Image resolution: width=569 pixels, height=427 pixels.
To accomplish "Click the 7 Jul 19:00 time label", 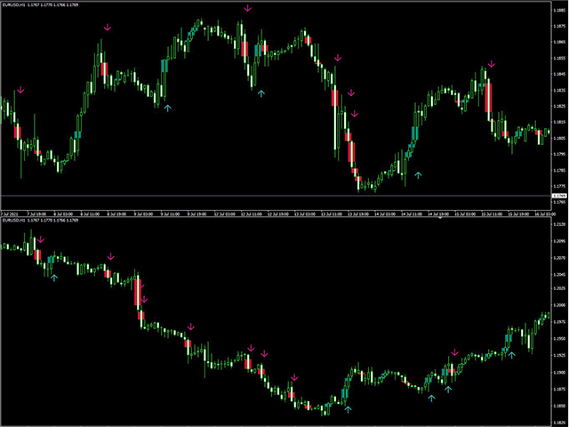I will point(36,214).
